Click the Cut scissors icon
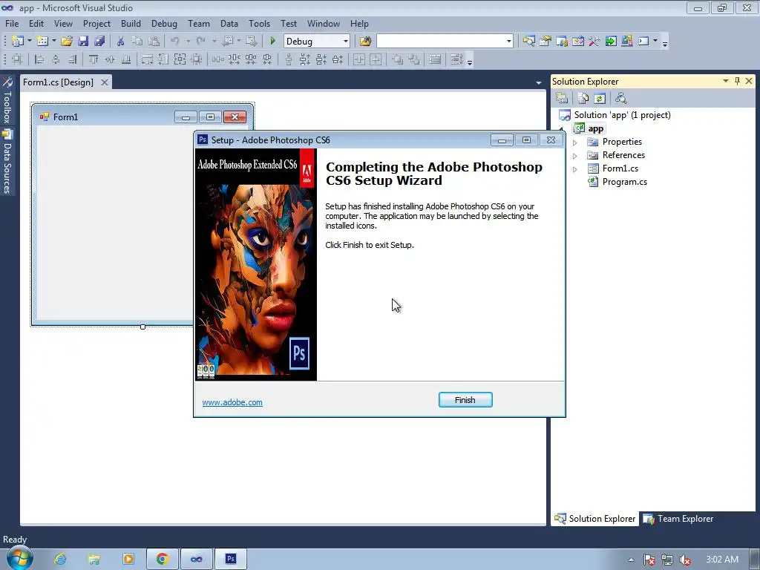 coord(120,42)
